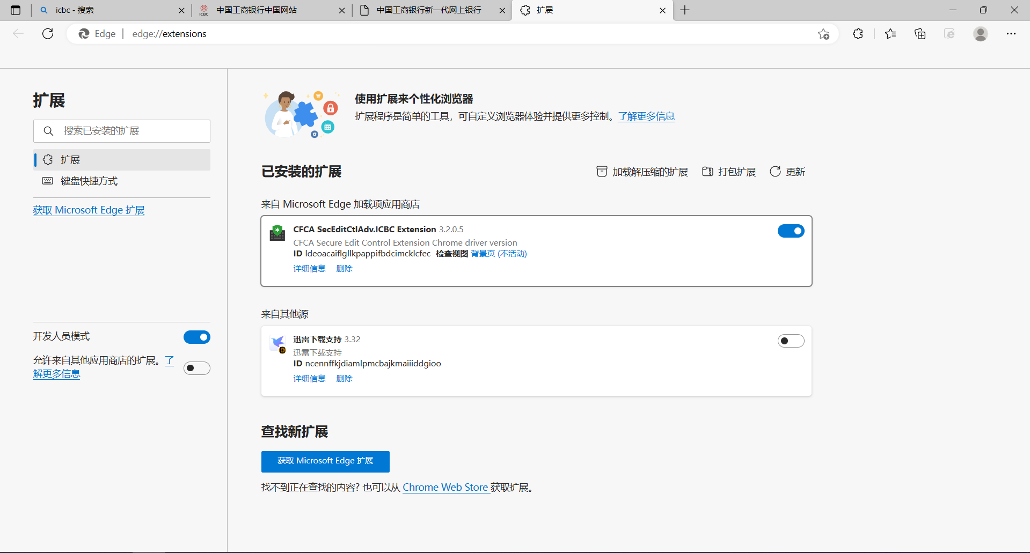Click version number 3.2.0.5

(451, 230)
